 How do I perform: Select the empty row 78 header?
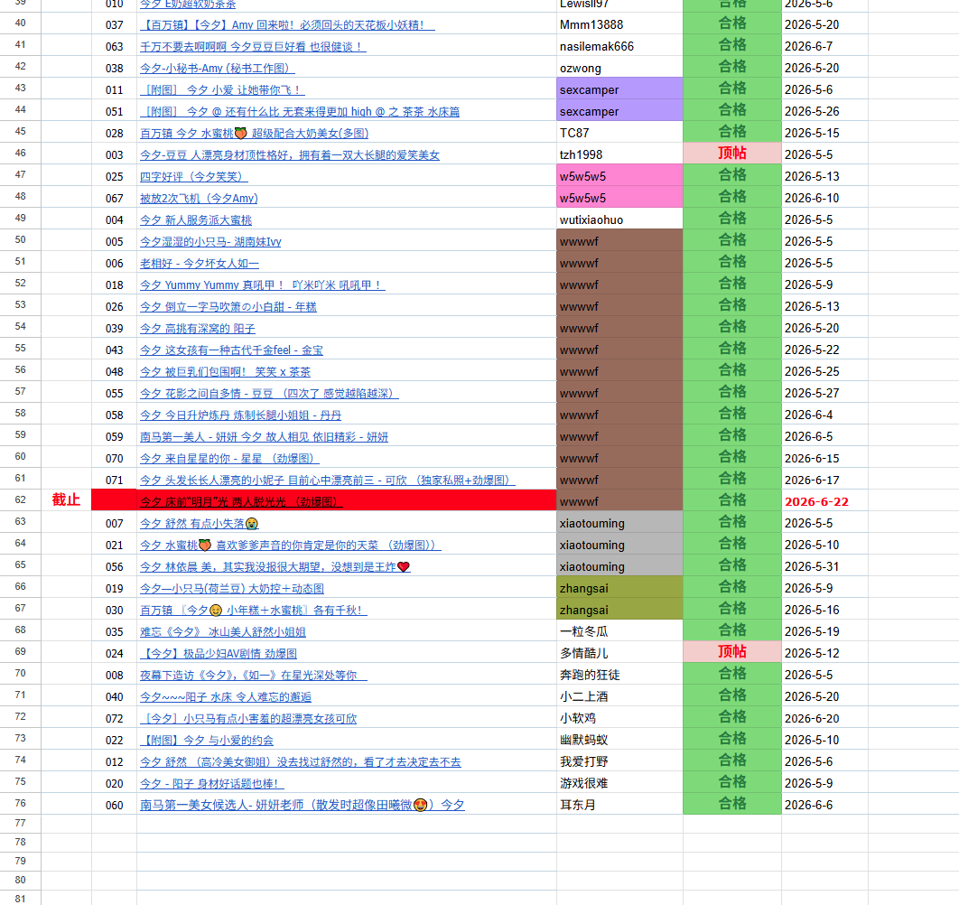20,842
